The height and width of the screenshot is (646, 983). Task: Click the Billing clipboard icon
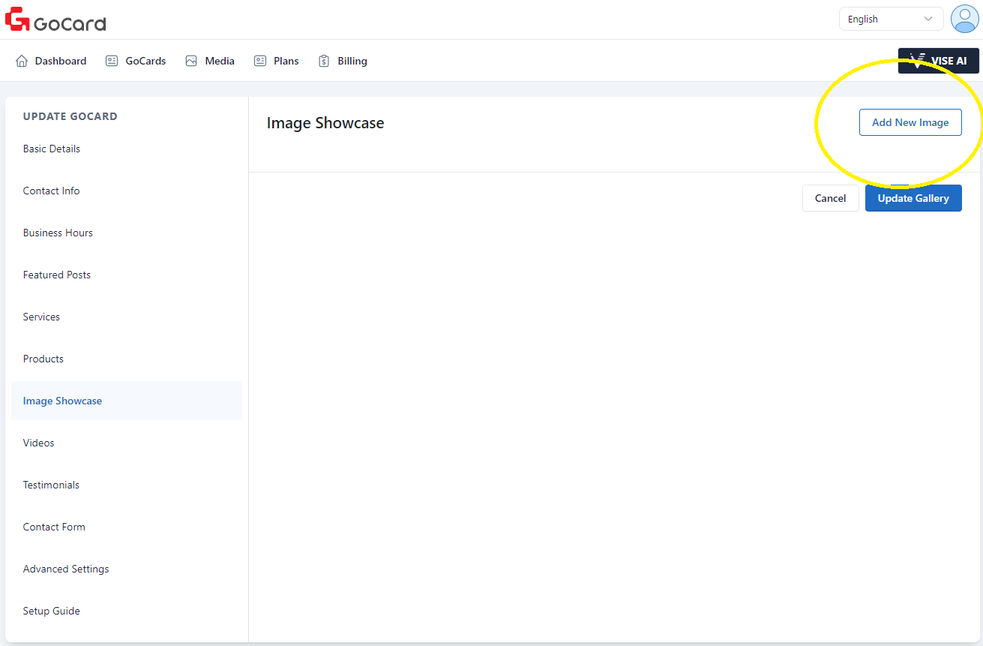pyautogui.click(x=324, y=61)
